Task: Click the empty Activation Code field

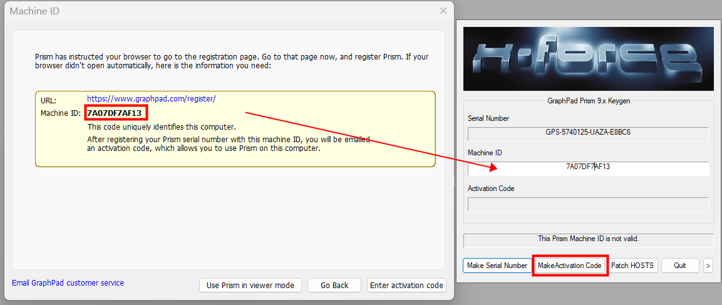Action: [588, 205]
